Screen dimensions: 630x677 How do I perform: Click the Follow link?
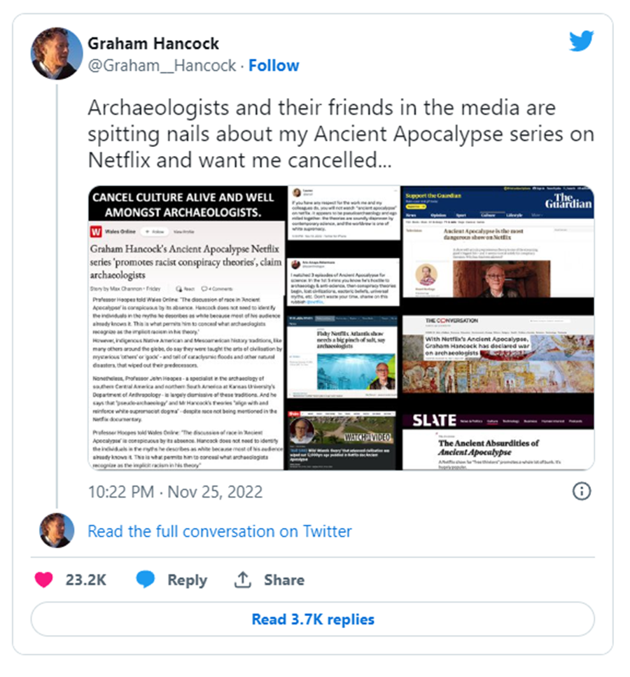[x=274, y=66]
